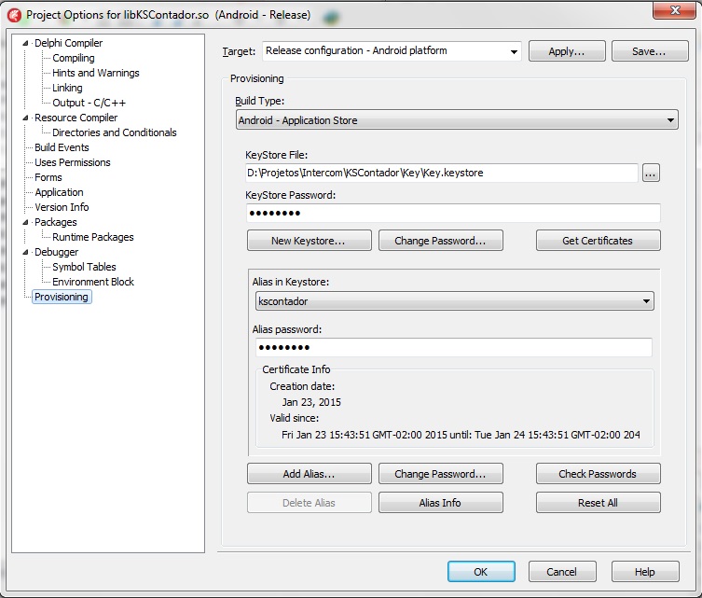Confirm the dialog with OK
Image resolution: width=702 pixels, height=598 pixels.
coord(481,572)
